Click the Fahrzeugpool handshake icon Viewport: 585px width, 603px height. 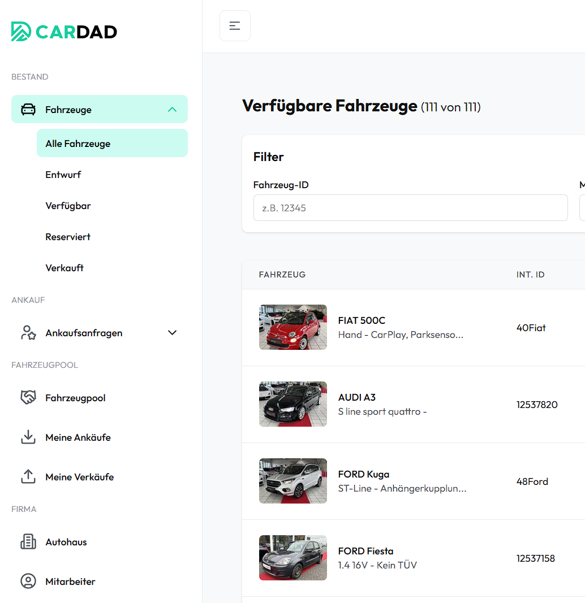coord(28,398)
